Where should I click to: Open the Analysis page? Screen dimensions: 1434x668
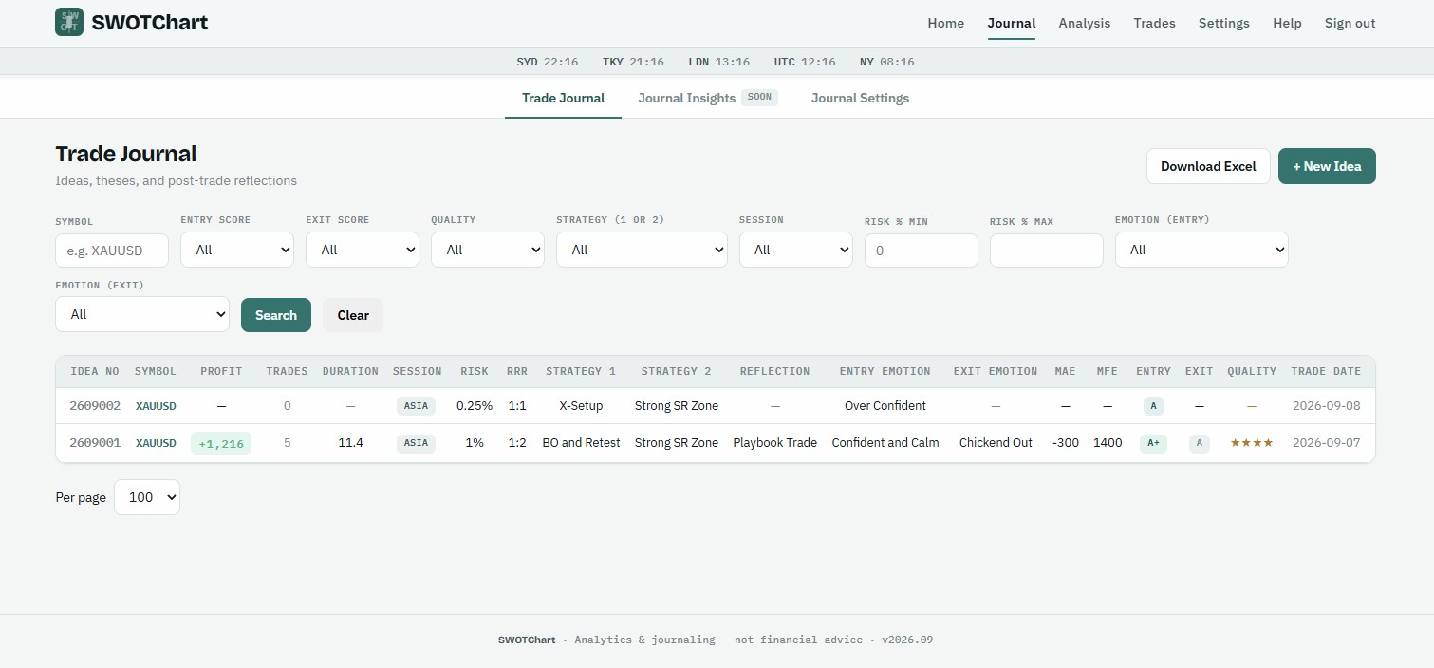(x=1085, y=23)
